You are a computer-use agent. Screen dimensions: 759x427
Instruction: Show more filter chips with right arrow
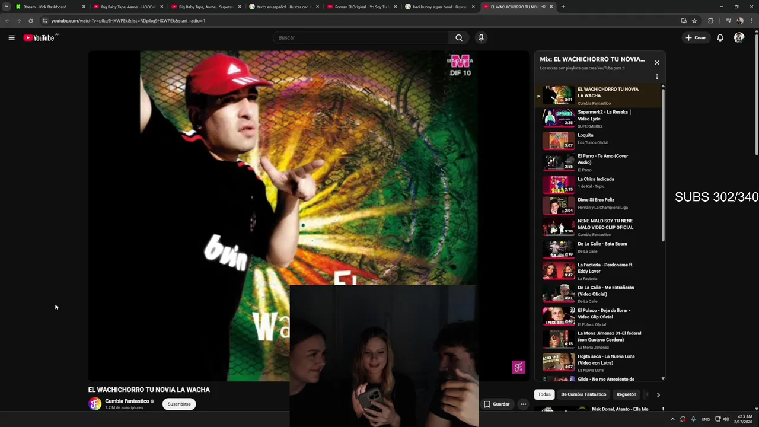658,394
